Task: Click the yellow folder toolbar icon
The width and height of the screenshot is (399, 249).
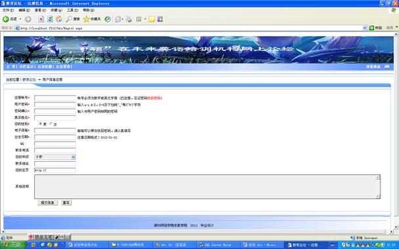Action: click(x=152, y=19)
